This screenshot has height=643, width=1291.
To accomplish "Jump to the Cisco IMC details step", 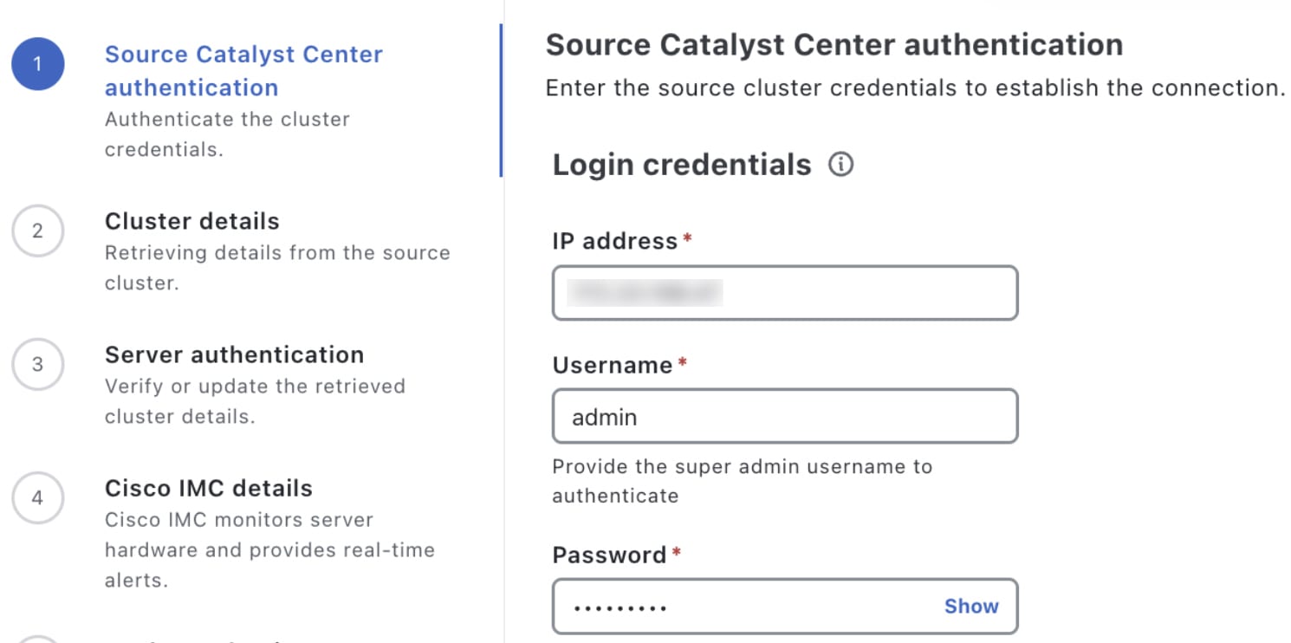I will pos(208,488).
